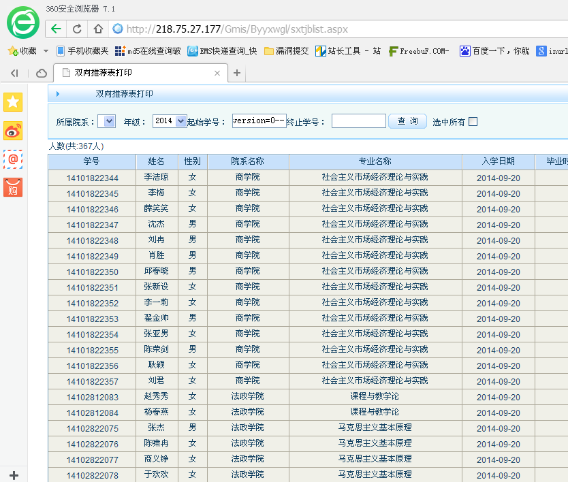Click the 学号 column header

click(92, 162)
